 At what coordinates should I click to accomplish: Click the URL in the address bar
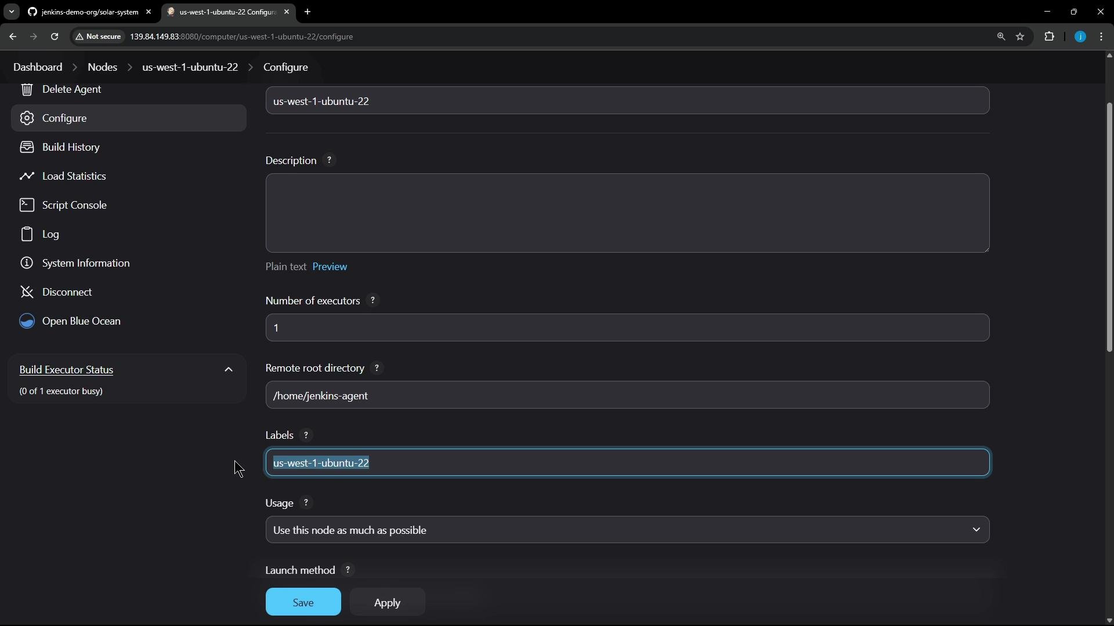(241, 37)
